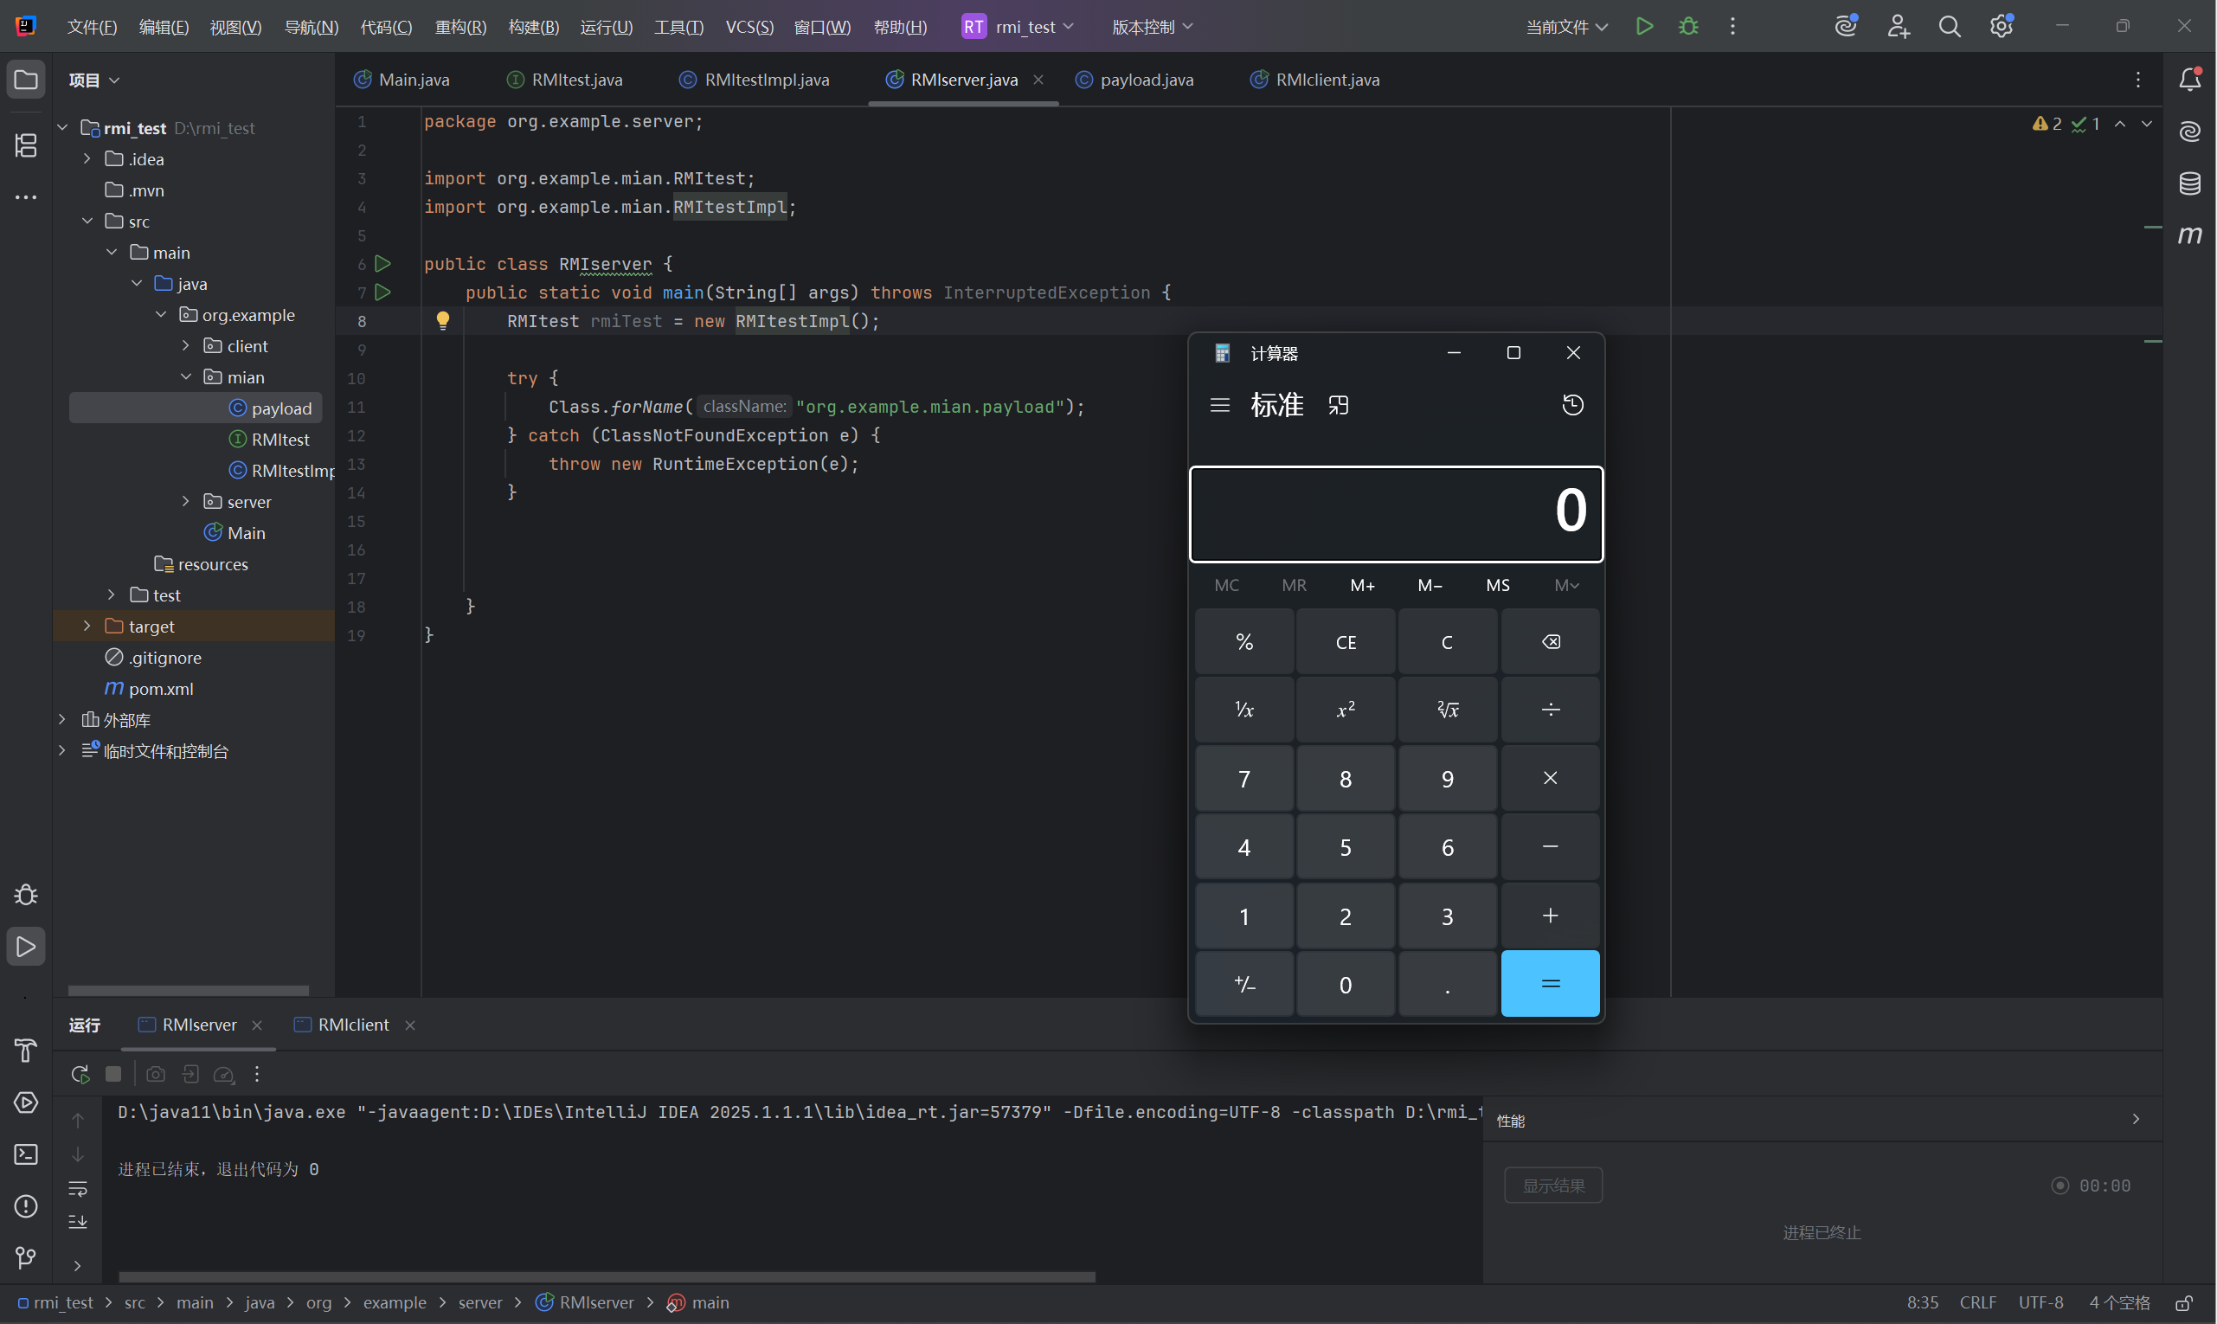Click calculator square root key
Viewport: 2217px width, 1324px height.
click(1448, 710)
